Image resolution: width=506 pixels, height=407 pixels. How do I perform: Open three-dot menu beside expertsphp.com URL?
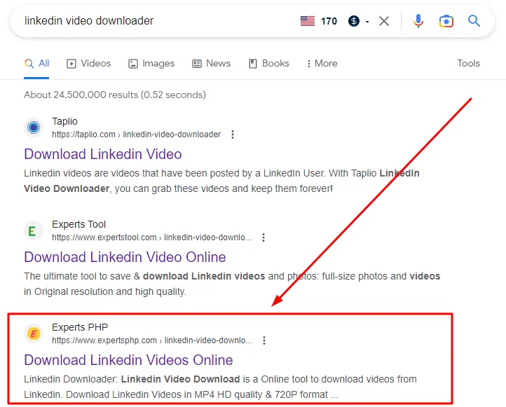tap(264, 340)
